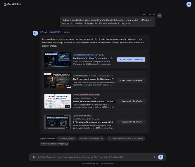Open the Reinforcement Learning thumbnail
Image resolution: width=195 pixels, height=167 pixels.
58,122
